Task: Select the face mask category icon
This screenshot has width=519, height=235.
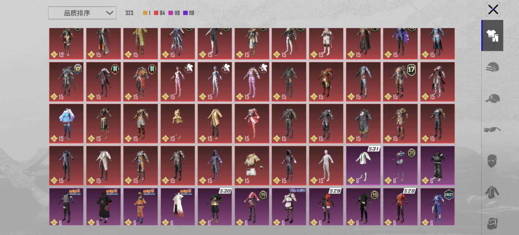Action: click(492, 161)
